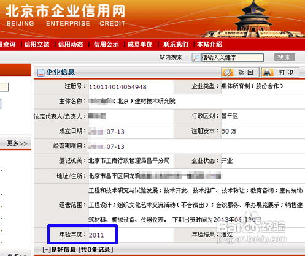
Task: Click the 企业信息 document icon
Action: [41, 72]
